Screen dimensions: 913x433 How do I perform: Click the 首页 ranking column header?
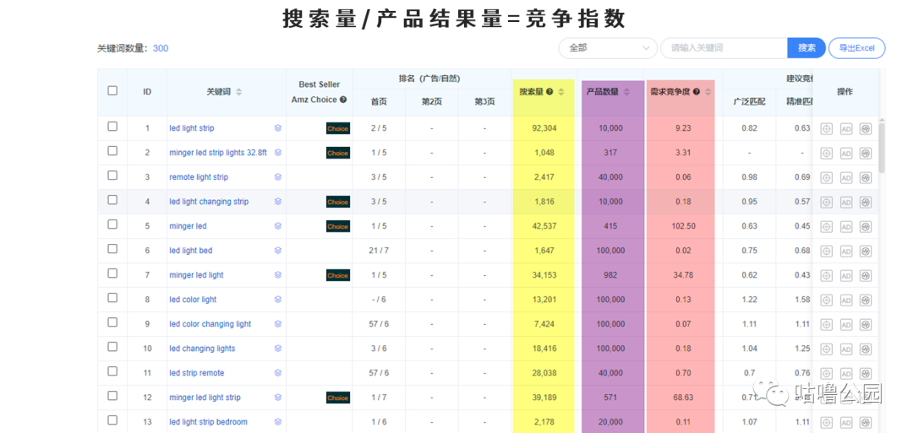pyautogui.click(x=379, y=102)
